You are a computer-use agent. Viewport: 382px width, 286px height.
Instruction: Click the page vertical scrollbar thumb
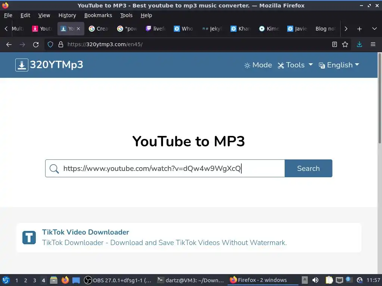point(379,98)
